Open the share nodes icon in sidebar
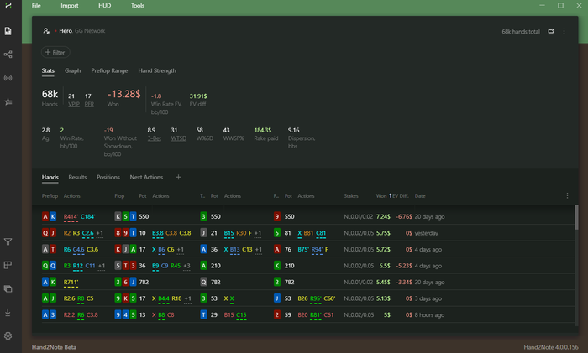 (x=8, y=55)
